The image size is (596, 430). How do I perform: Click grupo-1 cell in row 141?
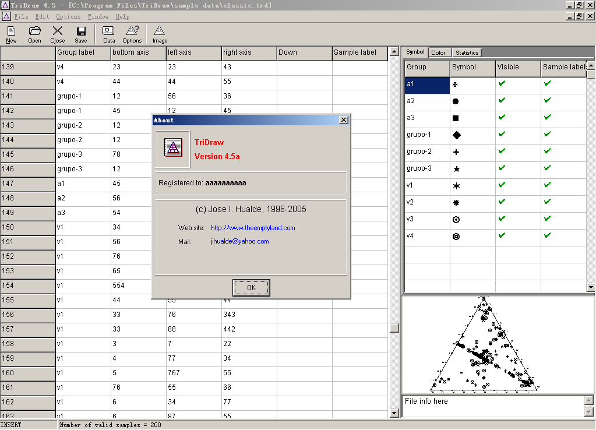(x=83, y=96)
